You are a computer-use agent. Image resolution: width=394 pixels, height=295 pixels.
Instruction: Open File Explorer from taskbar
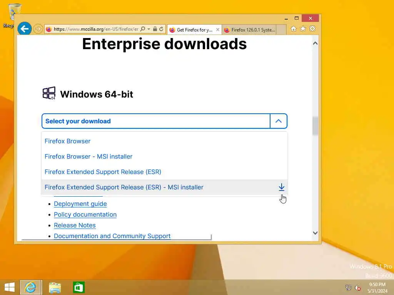click(55, 287)
